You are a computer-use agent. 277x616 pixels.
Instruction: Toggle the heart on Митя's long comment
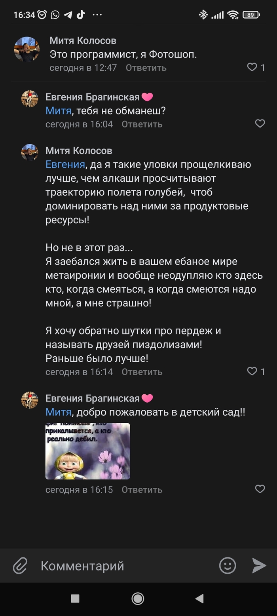[252, 371]
